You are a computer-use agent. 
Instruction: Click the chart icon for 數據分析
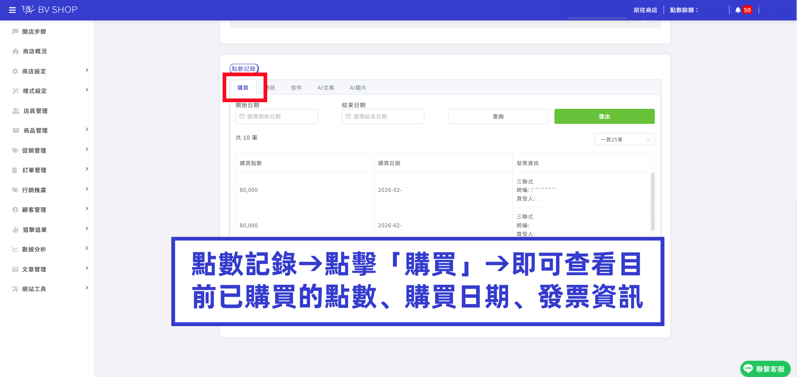(15, 249)
